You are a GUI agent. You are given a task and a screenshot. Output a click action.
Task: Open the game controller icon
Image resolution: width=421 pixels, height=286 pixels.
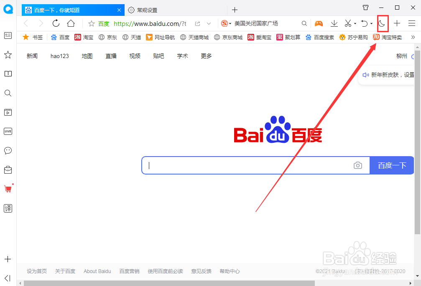point(319,23)
